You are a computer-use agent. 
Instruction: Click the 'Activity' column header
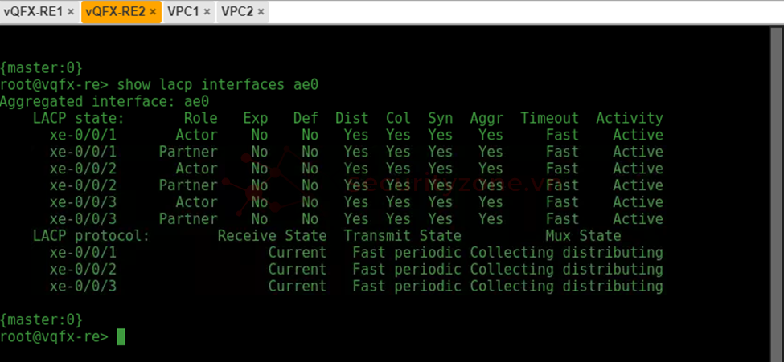(630, 118)
